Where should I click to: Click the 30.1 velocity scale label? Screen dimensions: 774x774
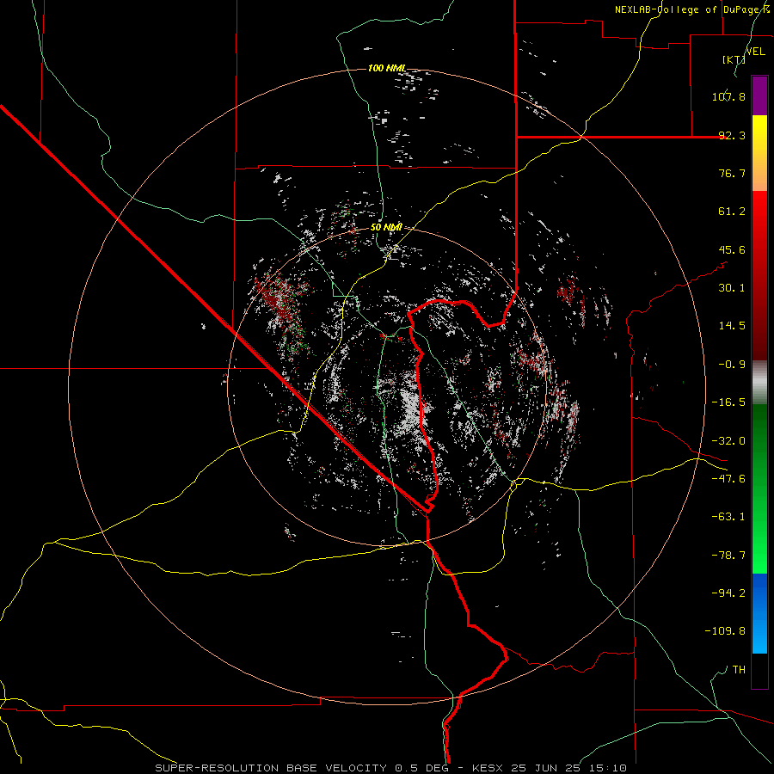[732, 288]
